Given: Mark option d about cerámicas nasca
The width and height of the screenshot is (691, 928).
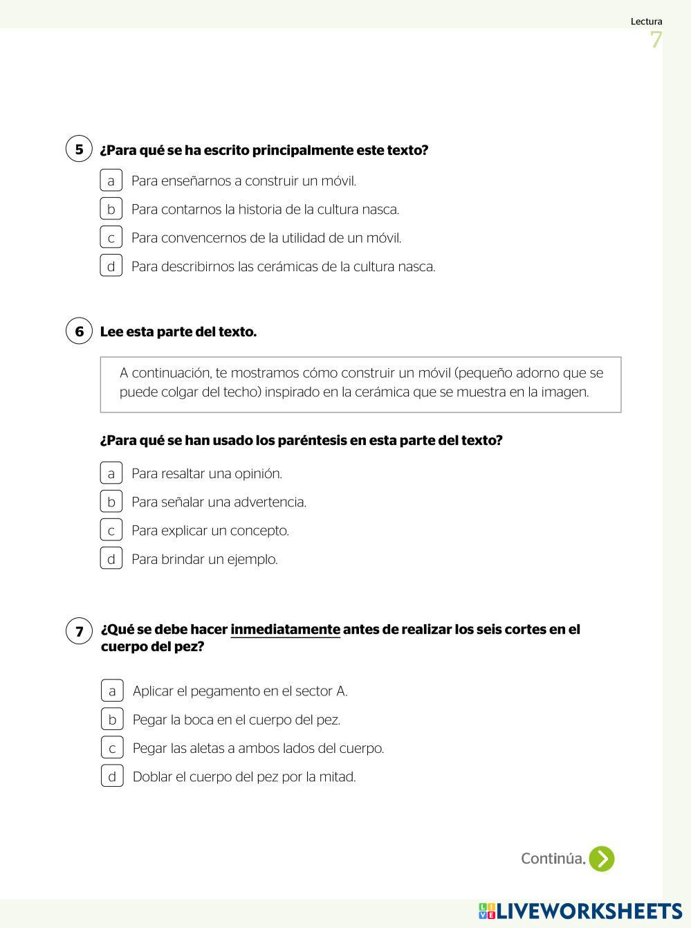Looking at the screenshot, I should (111, 266).
